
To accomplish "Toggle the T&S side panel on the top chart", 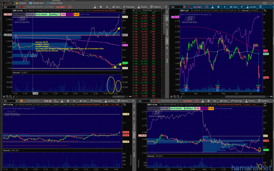I will (x=167, y=18).
